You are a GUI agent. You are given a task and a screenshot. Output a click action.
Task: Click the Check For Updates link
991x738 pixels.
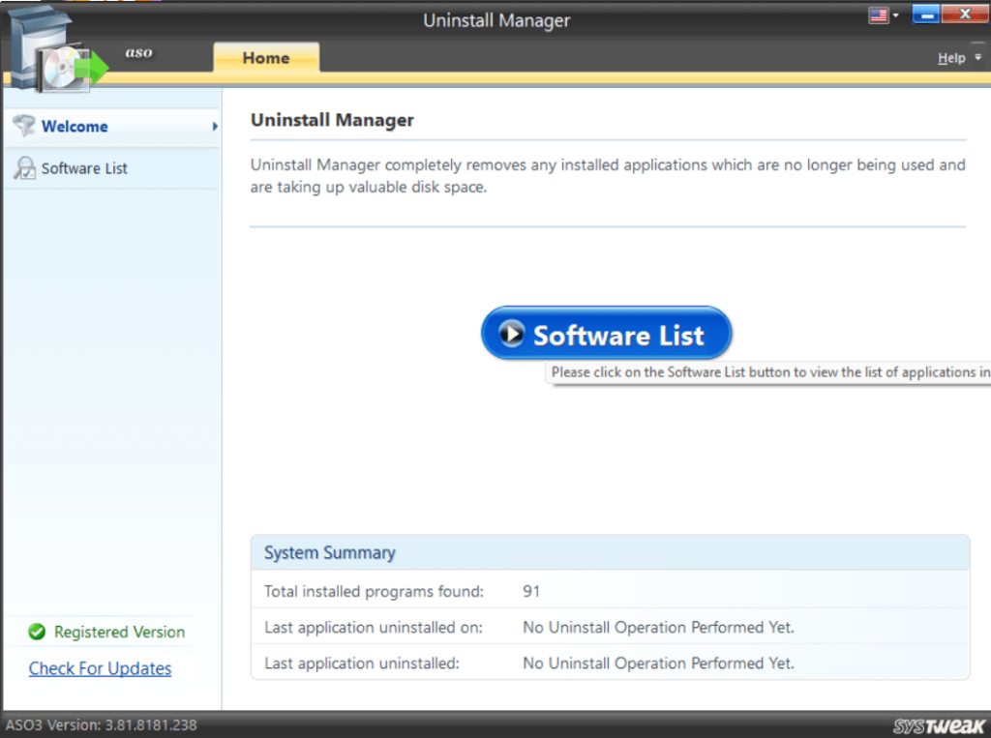[x=100, y=669]
